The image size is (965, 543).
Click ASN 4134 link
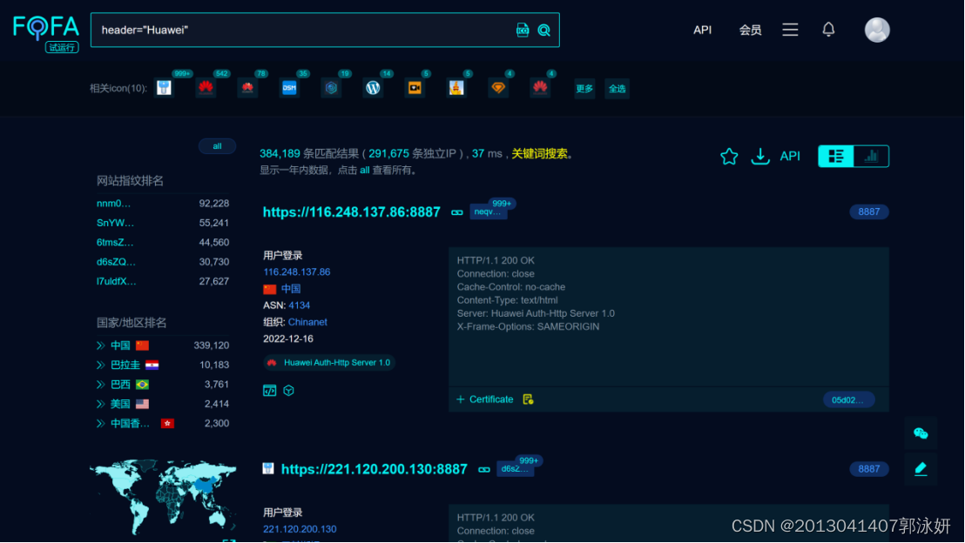[299, 305]
